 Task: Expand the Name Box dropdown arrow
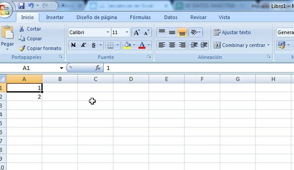(61, 68)
